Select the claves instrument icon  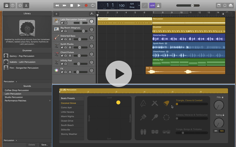(x=155, y=103)
